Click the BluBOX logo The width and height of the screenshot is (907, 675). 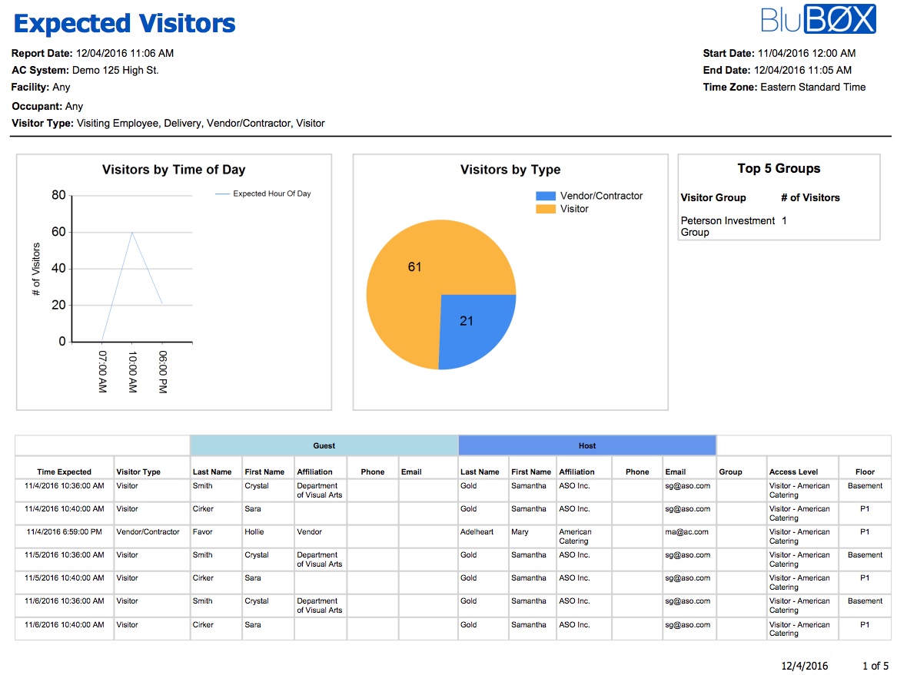[818, 19]
